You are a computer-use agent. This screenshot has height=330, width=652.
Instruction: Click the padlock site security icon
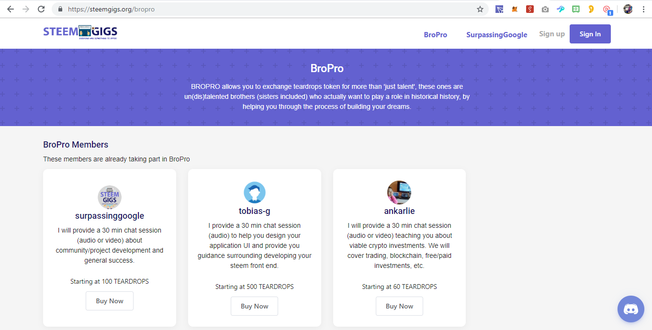(60, 9)
